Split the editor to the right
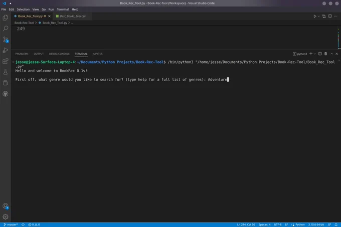This screenshot has width=341, height=227. tap(330, 17)
